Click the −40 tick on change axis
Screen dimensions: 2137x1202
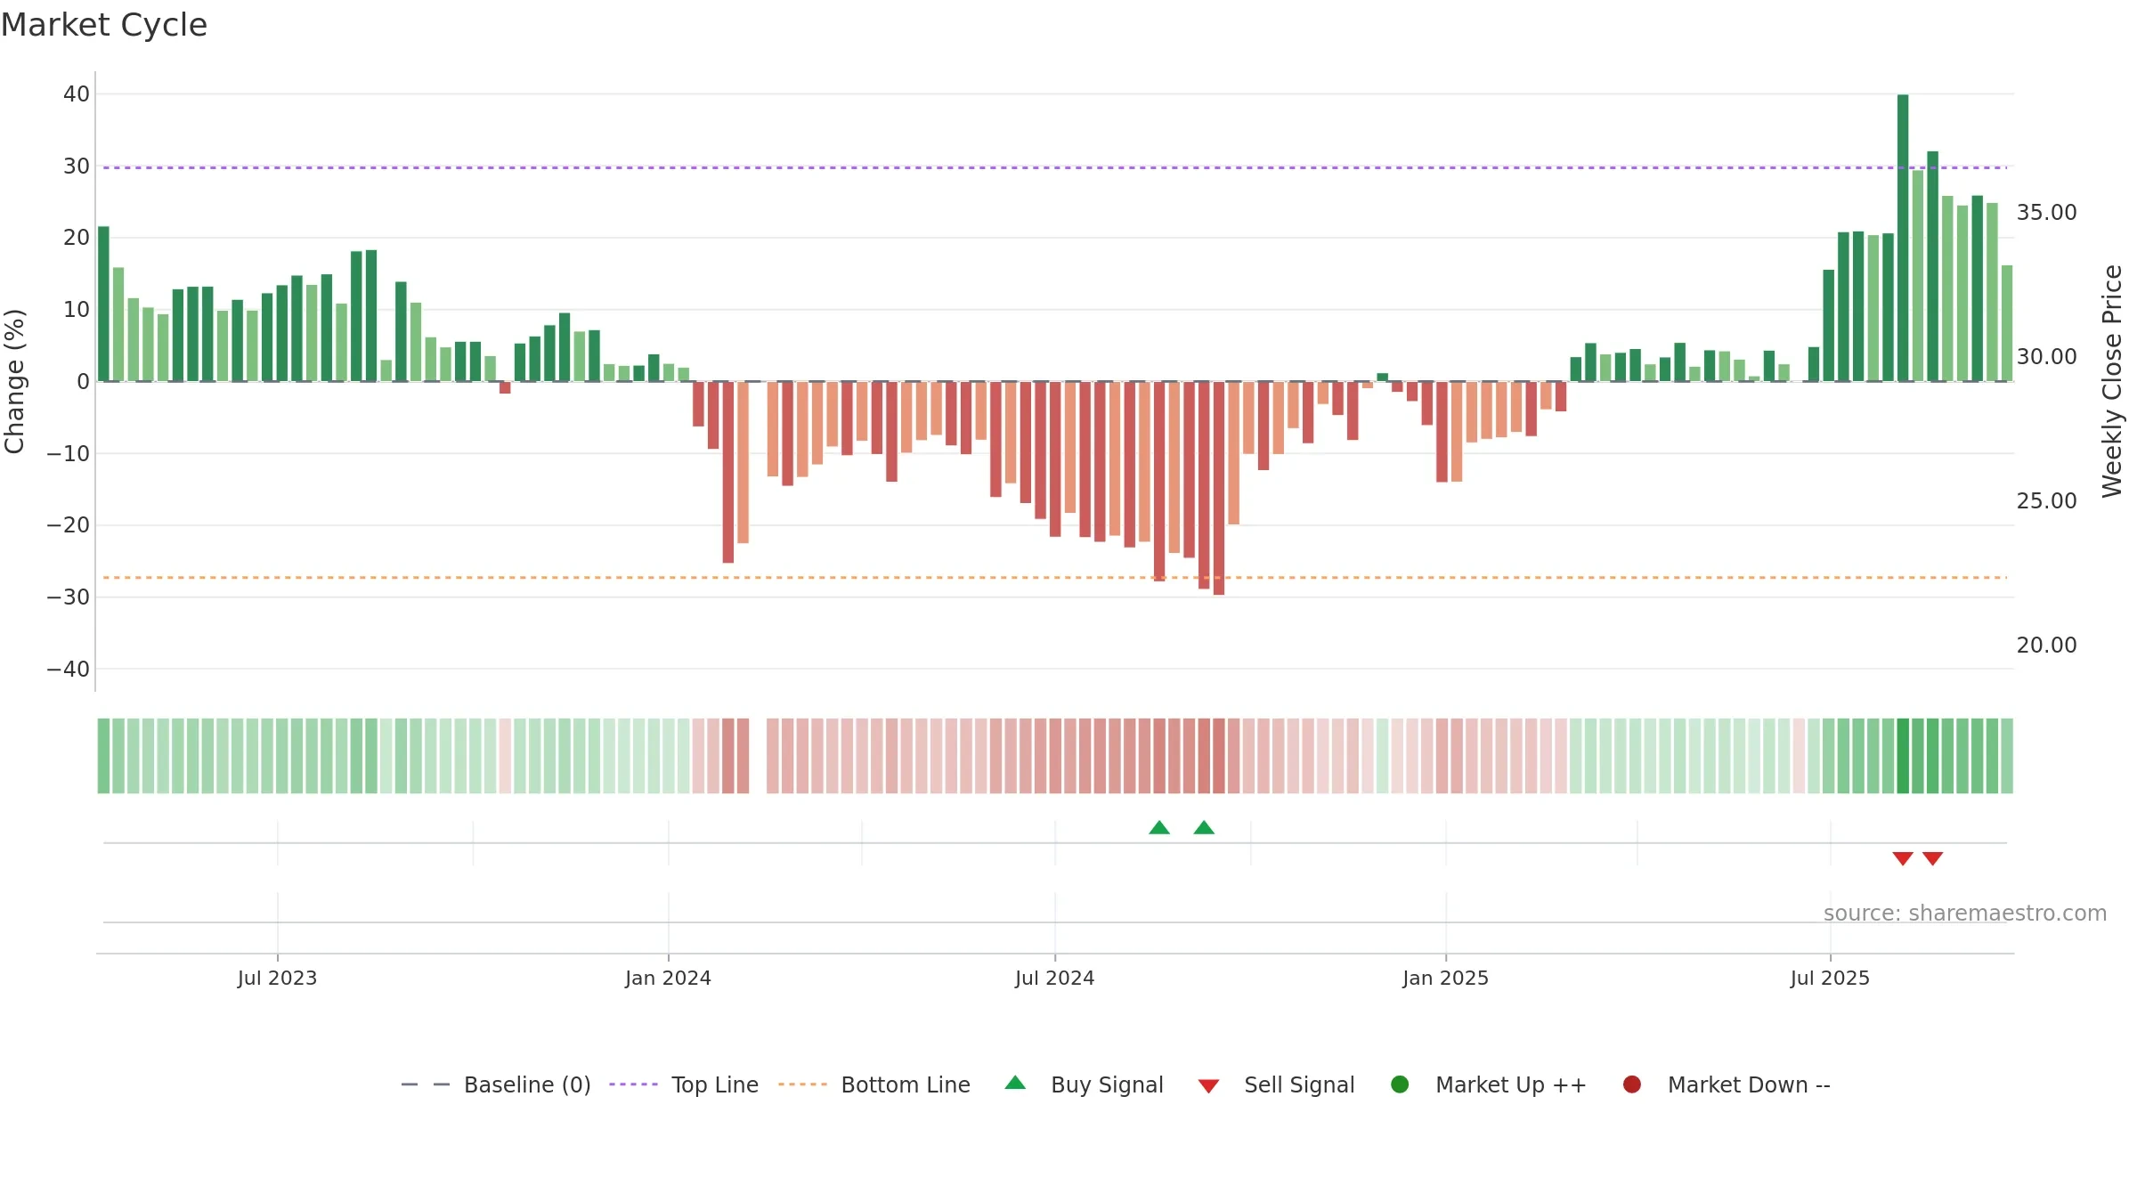click(69, 670)
